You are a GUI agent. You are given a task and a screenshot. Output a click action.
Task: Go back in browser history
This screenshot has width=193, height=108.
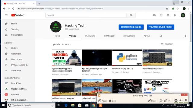[4, 9]
